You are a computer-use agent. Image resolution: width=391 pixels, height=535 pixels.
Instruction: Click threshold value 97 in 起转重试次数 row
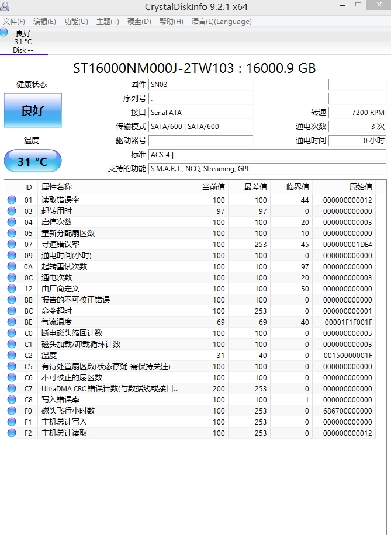click(305, 266)
